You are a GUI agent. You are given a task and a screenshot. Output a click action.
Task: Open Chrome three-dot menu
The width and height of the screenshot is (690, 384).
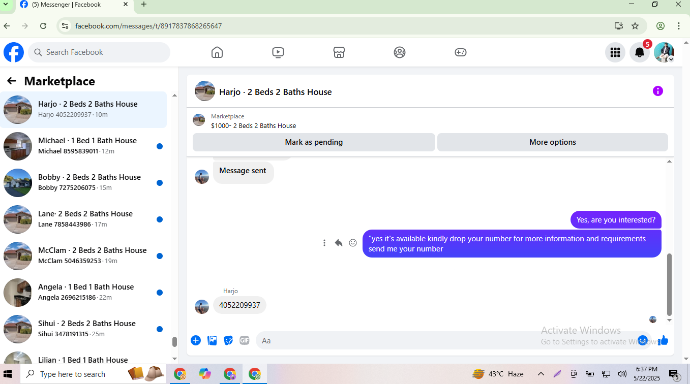click(x=679, y=26)
